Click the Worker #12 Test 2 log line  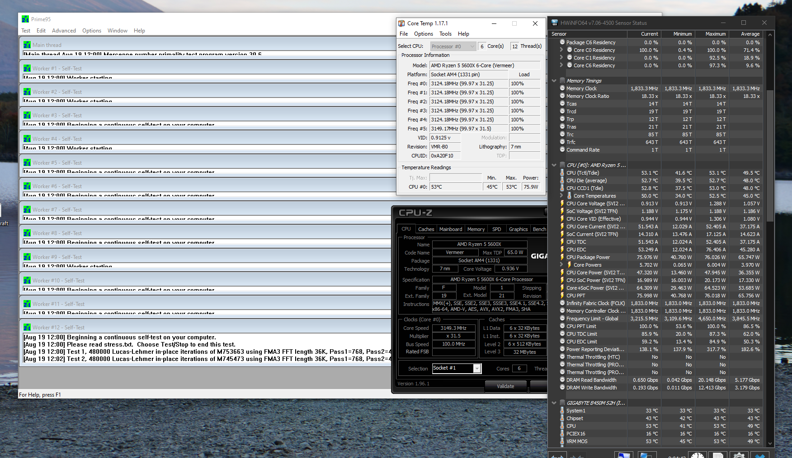tap(207, 359)
